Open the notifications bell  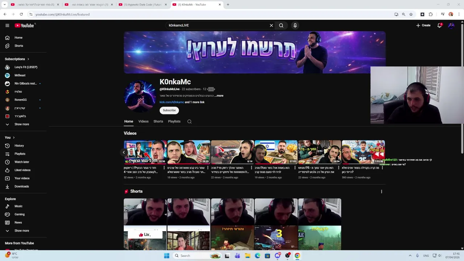tap(439, 25)
